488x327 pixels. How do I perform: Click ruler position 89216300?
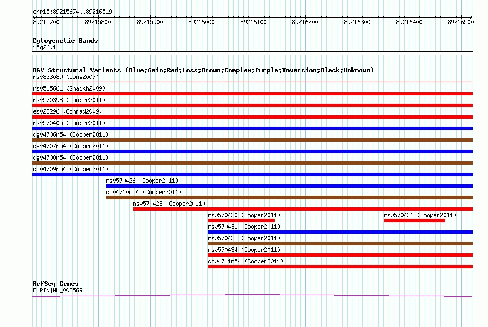(357, 22)
